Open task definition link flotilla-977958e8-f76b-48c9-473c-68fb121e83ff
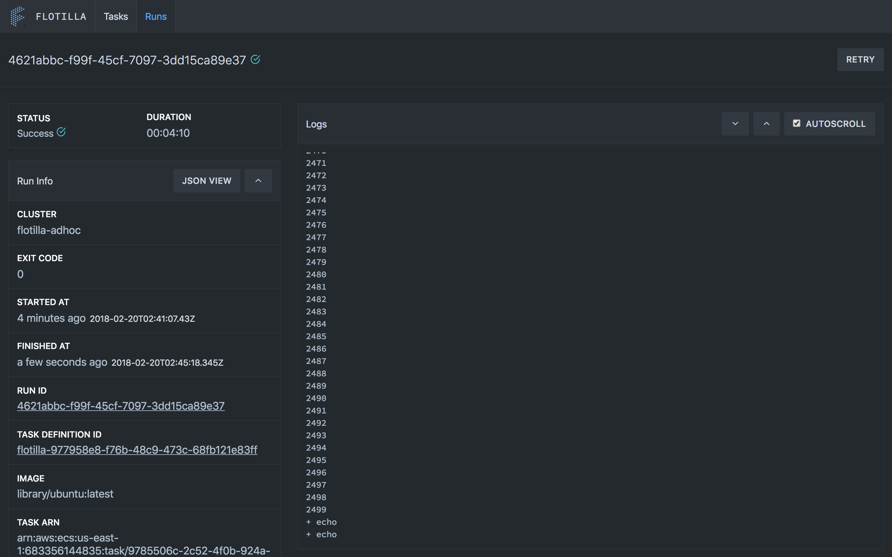 point(137,450)
